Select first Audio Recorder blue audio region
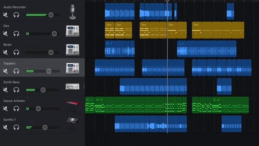 (x=120, y=11)
